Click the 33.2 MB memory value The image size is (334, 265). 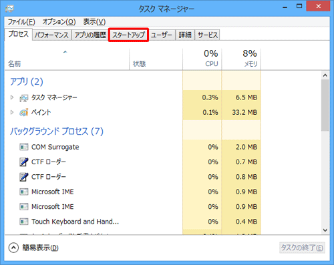(x=244, y=112)
